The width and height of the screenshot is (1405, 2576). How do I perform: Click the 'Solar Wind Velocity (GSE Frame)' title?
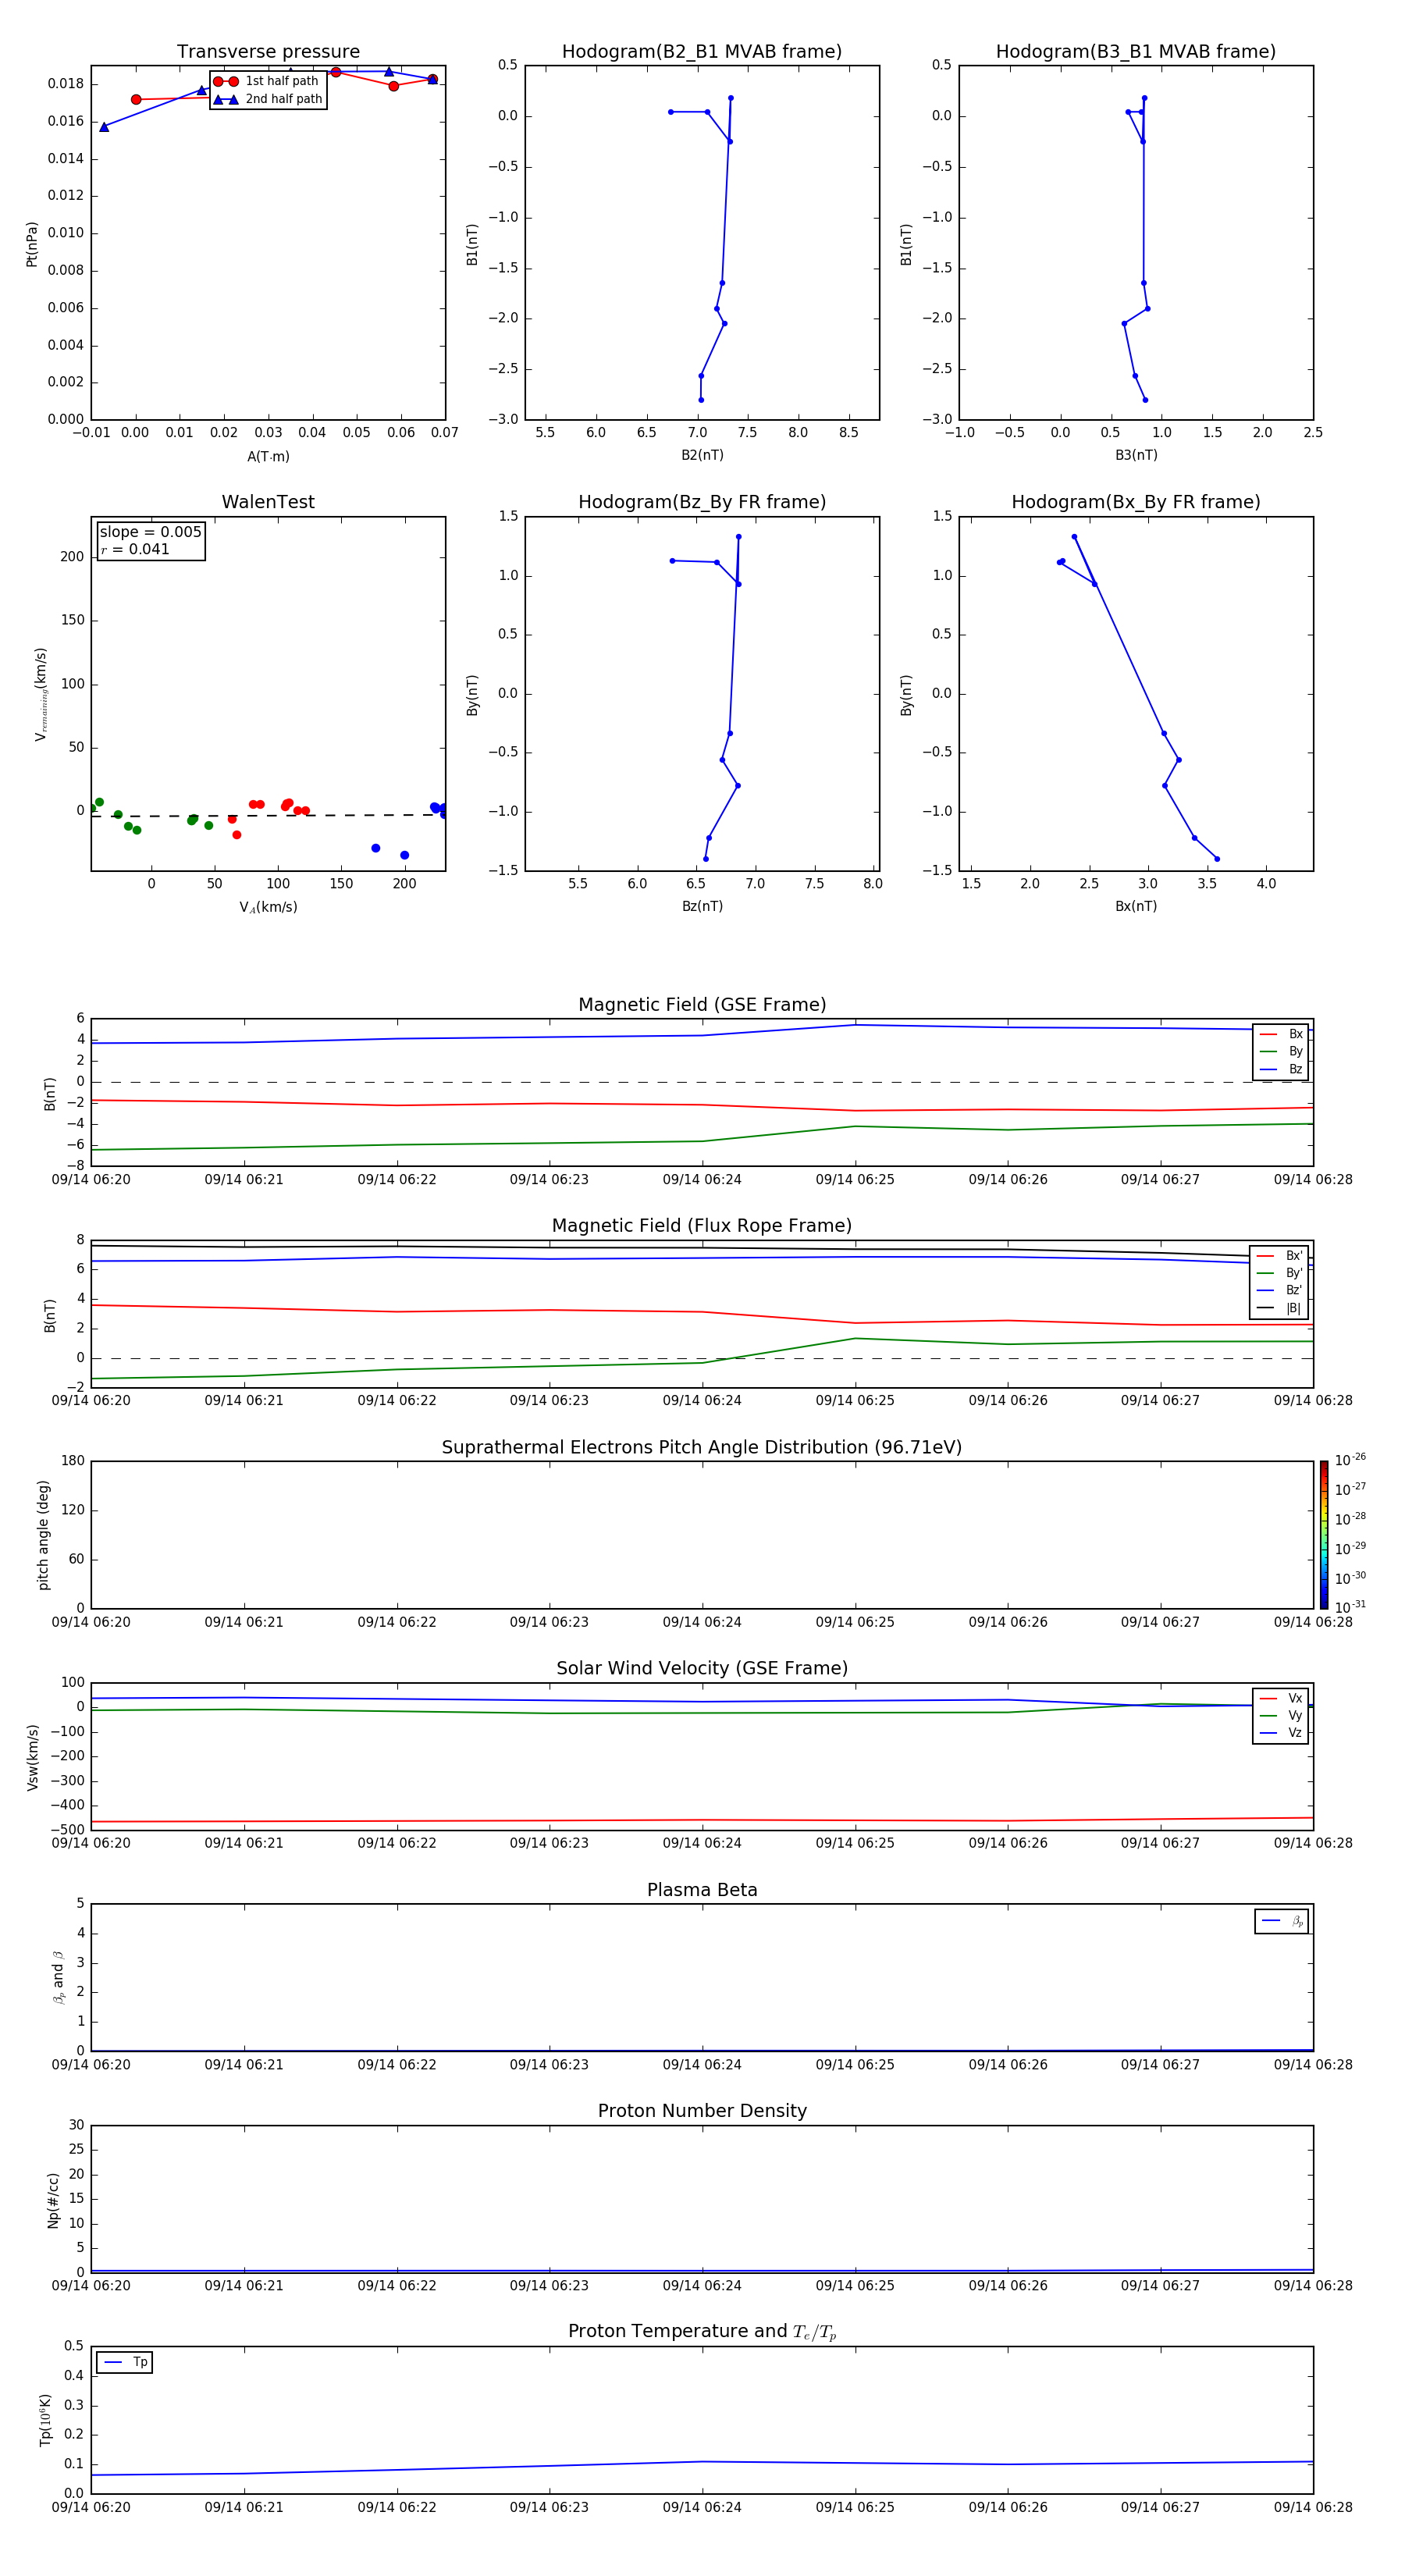tap(702, 1669)
